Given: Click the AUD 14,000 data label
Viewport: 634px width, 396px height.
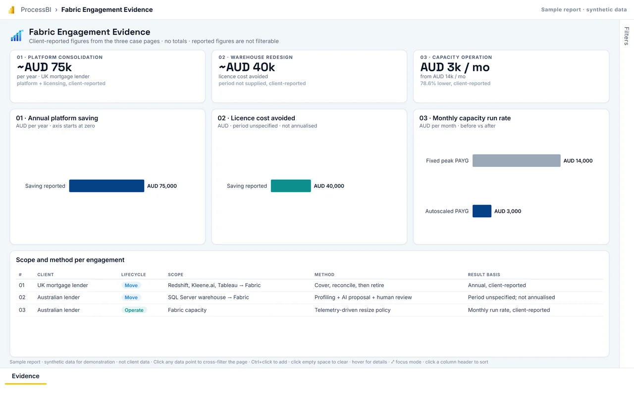Looking at the screenshot, I should coord(578,161).
